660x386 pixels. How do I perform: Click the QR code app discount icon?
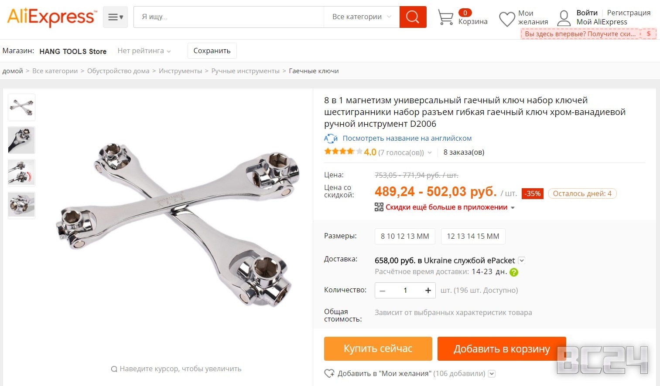(x=379, y=207)
